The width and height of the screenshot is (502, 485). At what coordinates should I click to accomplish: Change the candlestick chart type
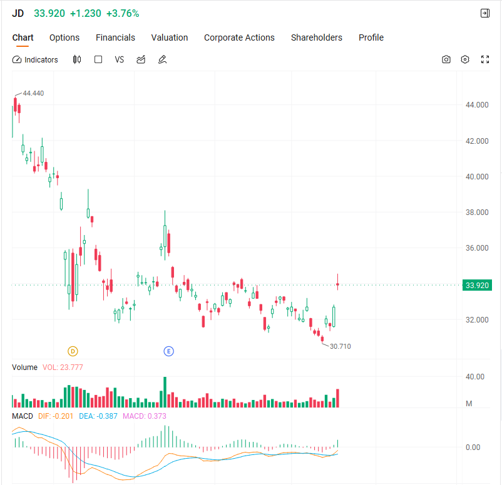pos(77,59)
